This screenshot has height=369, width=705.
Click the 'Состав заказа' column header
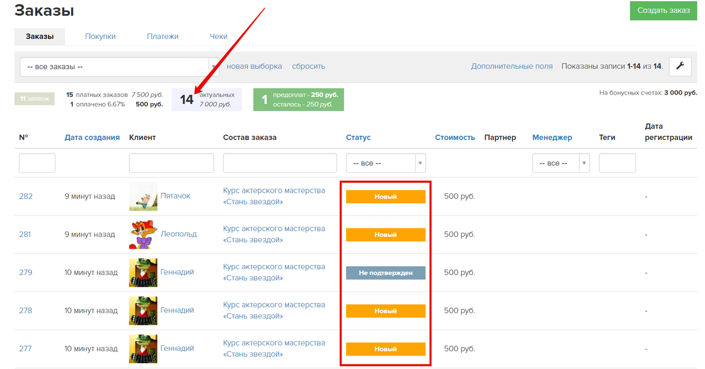pos(250,137)
